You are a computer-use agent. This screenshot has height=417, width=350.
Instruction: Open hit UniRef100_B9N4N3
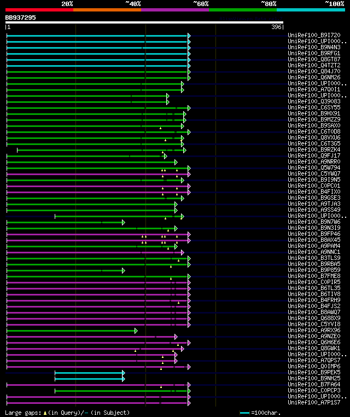coord(314,47)
